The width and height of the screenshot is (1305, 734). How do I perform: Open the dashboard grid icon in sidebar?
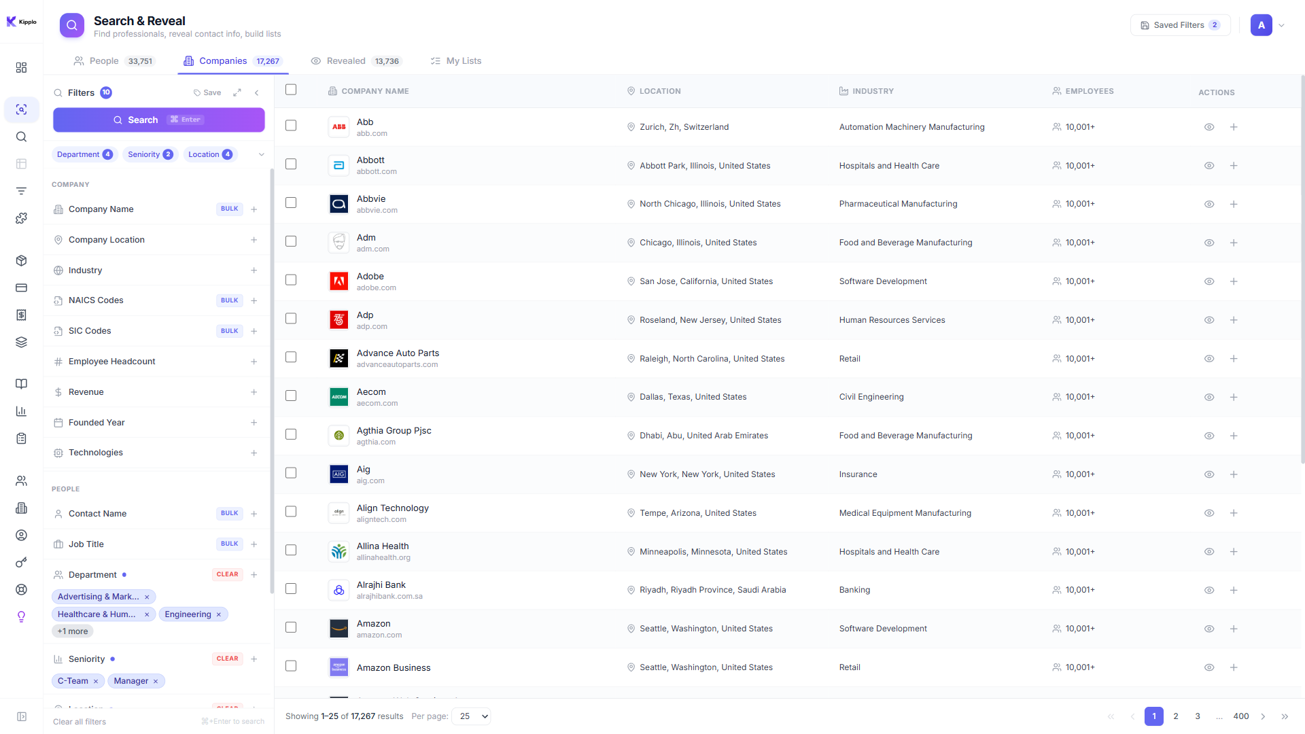pos(21,67)
